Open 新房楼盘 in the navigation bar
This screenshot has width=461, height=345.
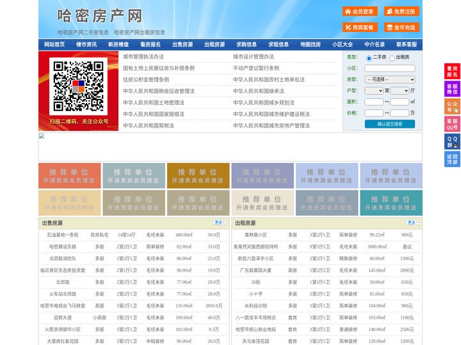point(118,44)
